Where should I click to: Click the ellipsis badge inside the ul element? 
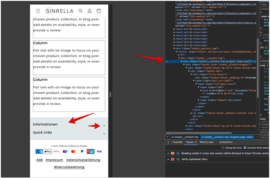pos(194,116)
